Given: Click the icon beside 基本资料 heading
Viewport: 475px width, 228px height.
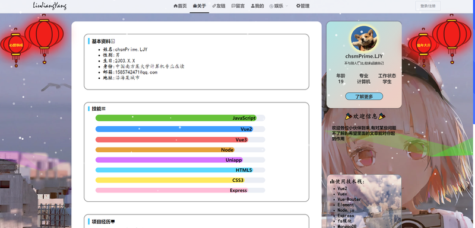Looking at the screenshot, I should point(113,41).
